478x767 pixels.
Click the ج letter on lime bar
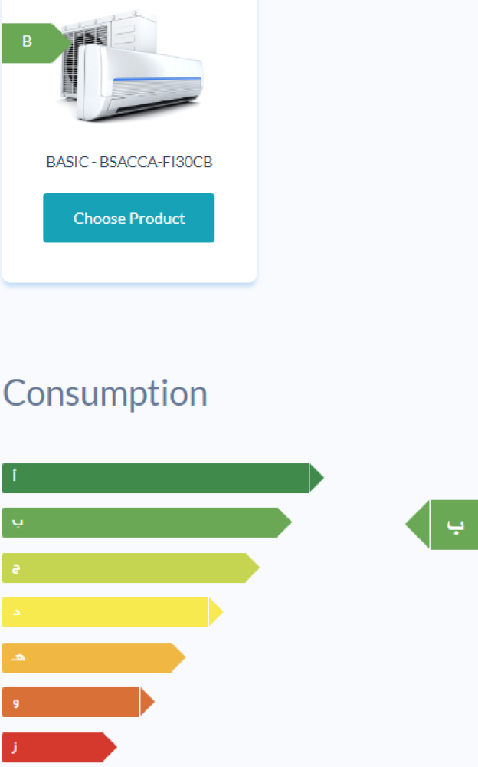pyautogui.click(x=15, y=568)
